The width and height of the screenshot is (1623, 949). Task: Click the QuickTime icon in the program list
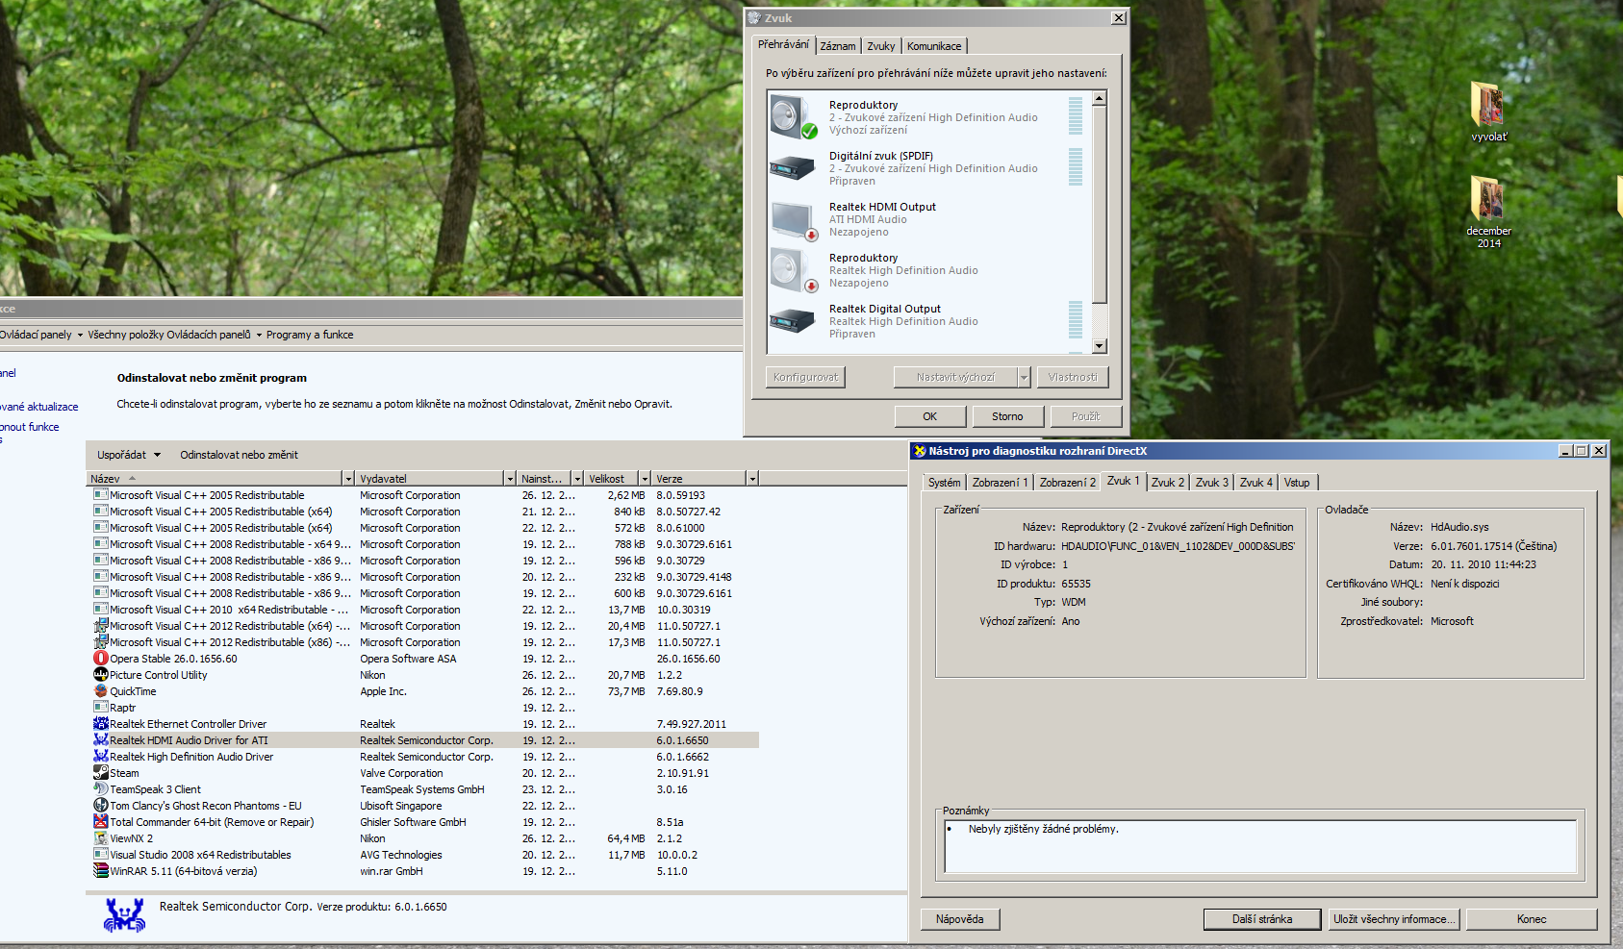(101, 691)
